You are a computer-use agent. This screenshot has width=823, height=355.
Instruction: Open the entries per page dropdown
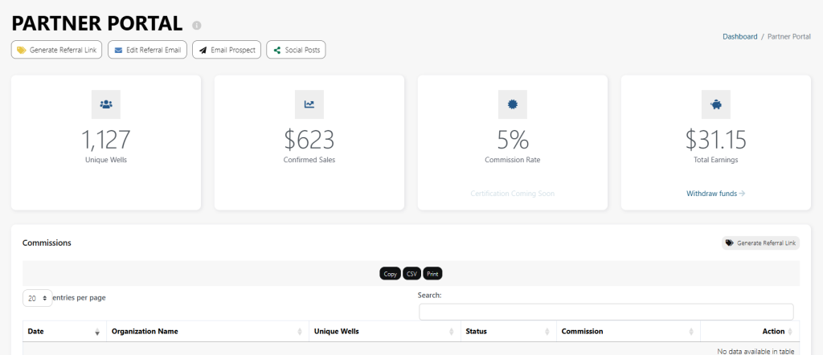[x=37, y=298]
